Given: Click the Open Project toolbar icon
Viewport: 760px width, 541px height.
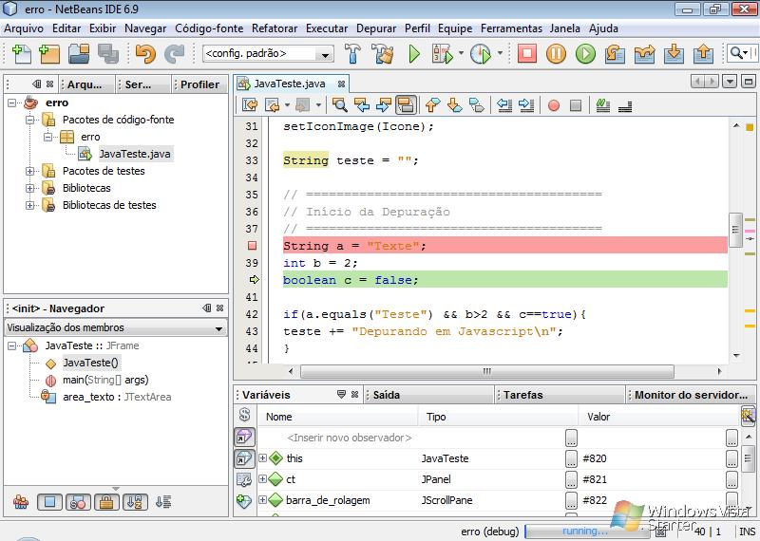Looking at the screenshot, I should (79, 53).
